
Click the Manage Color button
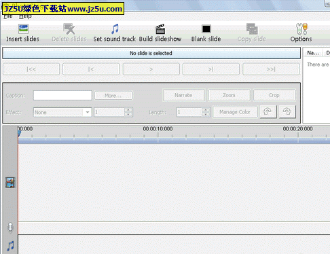coord(235,112)
